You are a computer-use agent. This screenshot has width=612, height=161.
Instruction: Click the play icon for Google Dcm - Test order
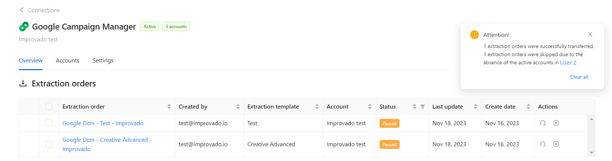coord(556,123)
